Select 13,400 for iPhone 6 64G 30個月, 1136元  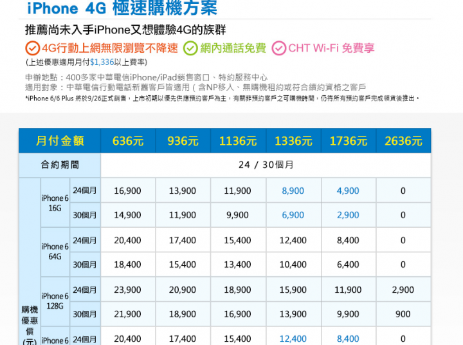(x=237, y=265)
